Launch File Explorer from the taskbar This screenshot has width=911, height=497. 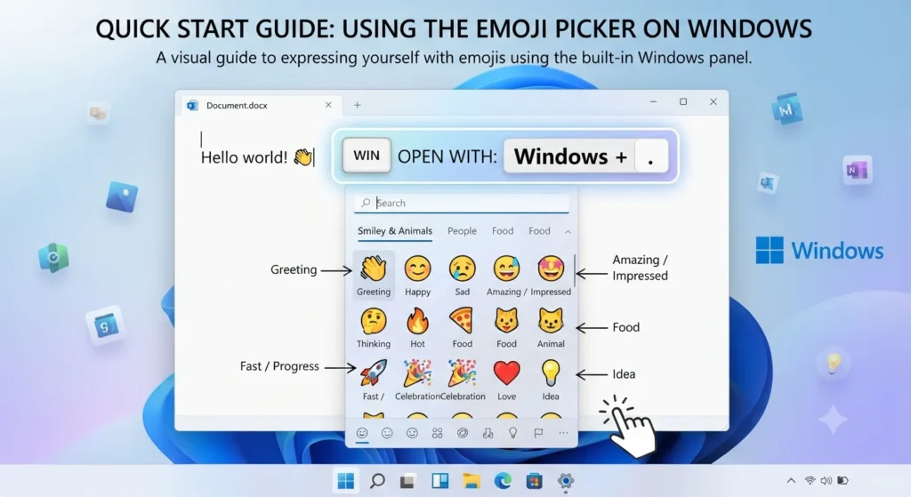[x=472, y=481]
